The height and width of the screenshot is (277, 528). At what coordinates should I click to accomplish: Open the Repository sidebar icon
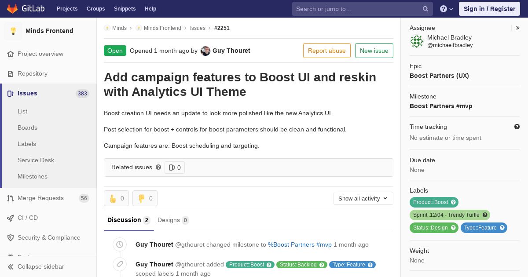11,74
